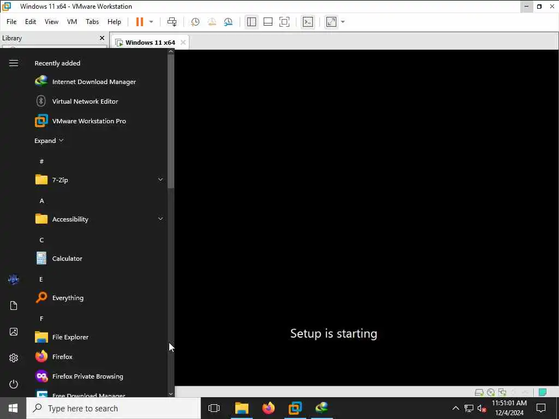This screenshot has width=559, height=419.
Task: Click the letter C section header
Action: [41, 240]
